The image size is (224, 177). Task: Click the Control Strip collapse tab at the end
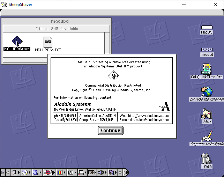click(126, 172)
